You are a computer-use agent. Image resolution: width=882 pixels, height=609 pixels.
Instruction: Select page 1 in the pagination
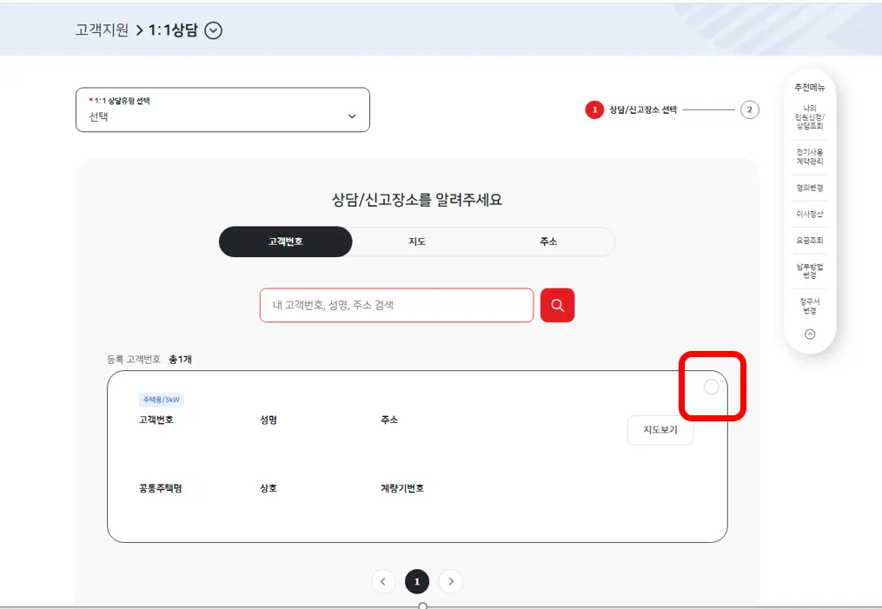tap(417, 581)
